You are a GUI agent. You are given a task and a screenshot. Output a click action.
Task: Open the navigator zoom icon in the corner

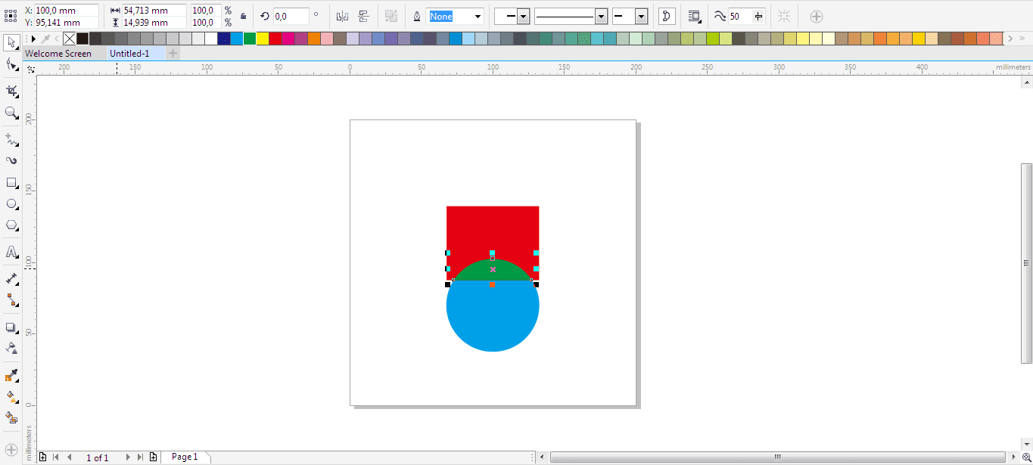click(1026, 457)
